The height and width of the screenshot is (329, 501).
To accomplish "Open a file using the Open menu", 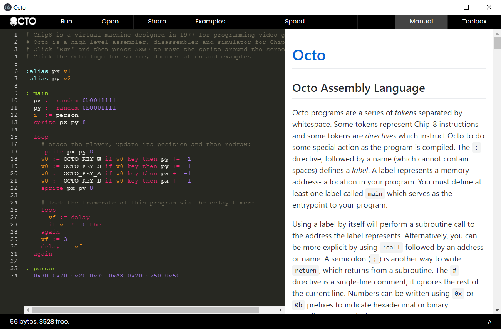I will [110, 22].
